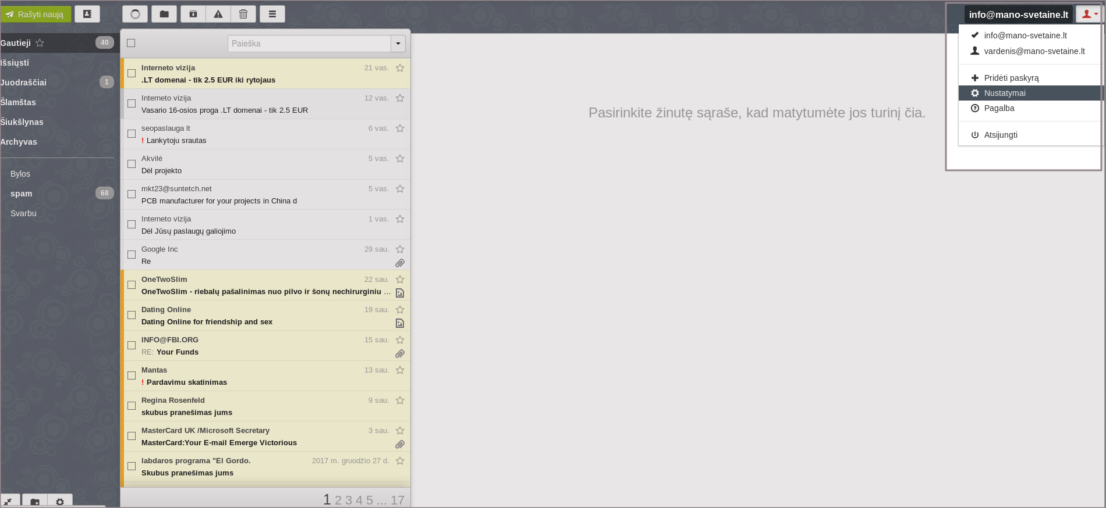This screenshot has height=508, width=1106.
Task: Check the Akvilė message checkbox
Action: (132, 164)
